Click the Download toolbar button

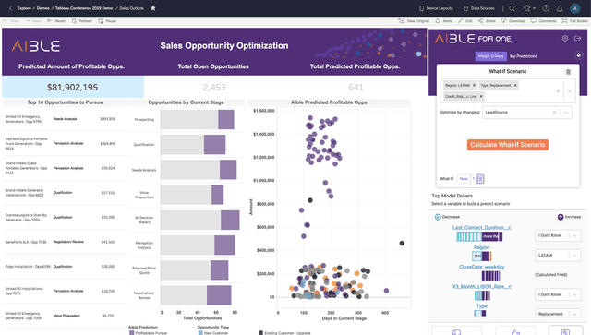[513, 21]
